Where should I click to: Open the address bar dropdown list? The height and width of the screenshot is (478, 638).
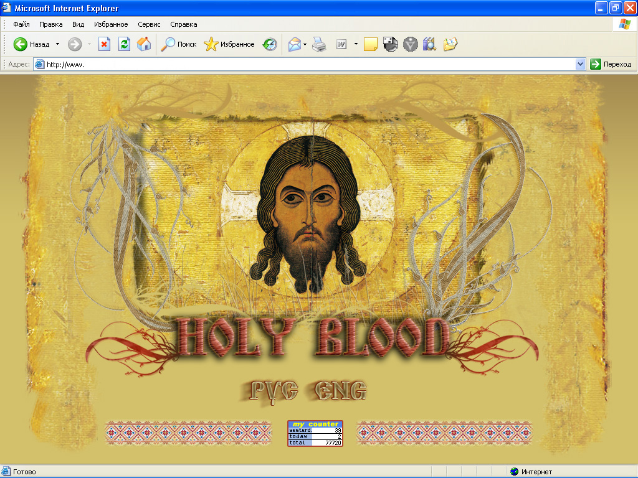click(580, 64)
